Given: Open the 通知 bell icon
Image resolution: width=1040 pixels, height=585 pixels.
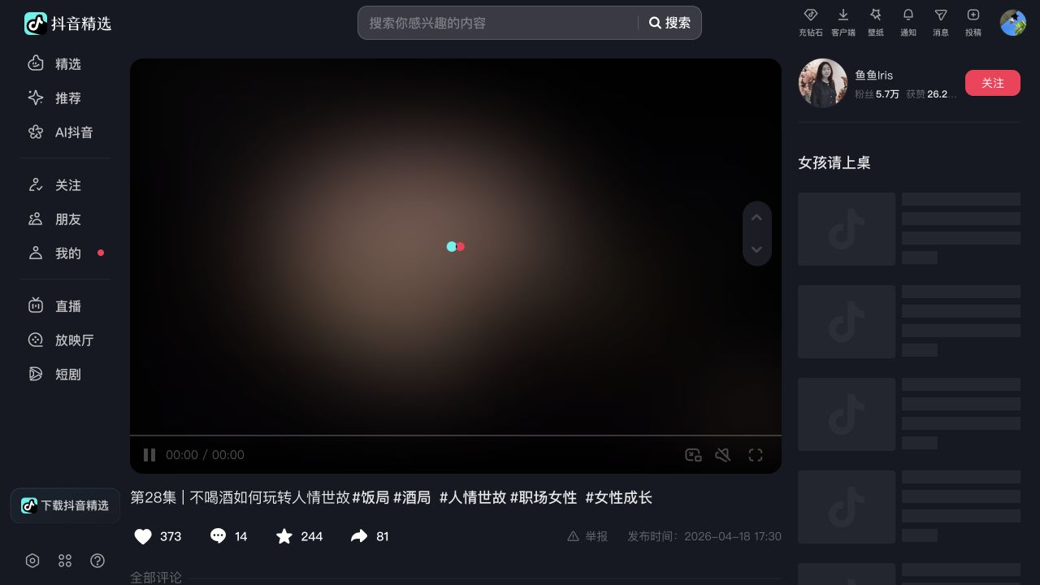Looking at the screenshot, I should (x=908, y=15).
